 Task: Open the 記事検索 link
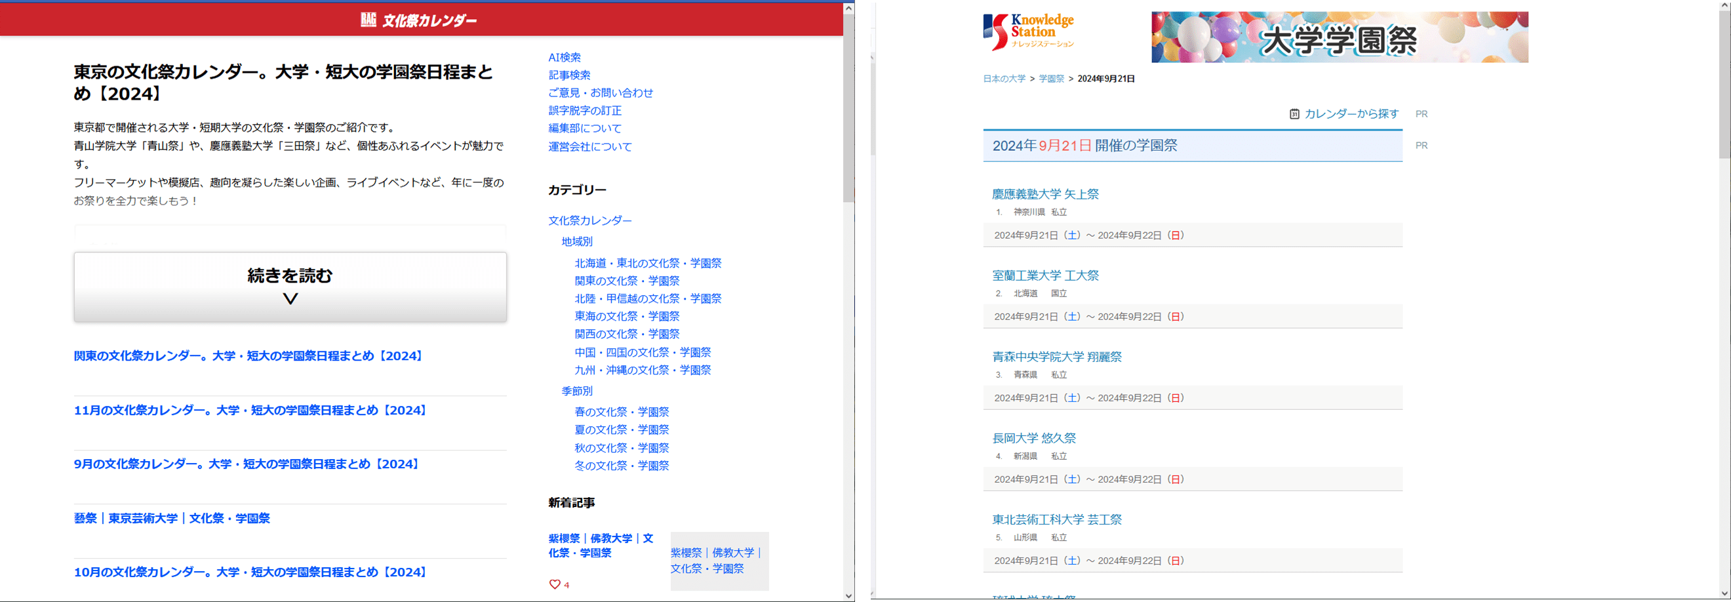click(x=569, y=75)
